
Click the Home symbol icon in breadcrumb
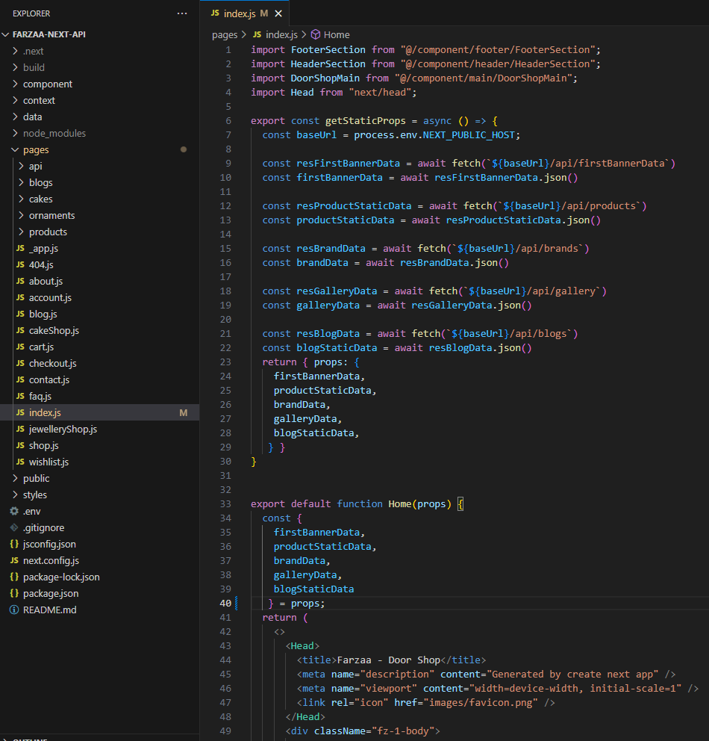pyautogui.click(x=316, y=34)
